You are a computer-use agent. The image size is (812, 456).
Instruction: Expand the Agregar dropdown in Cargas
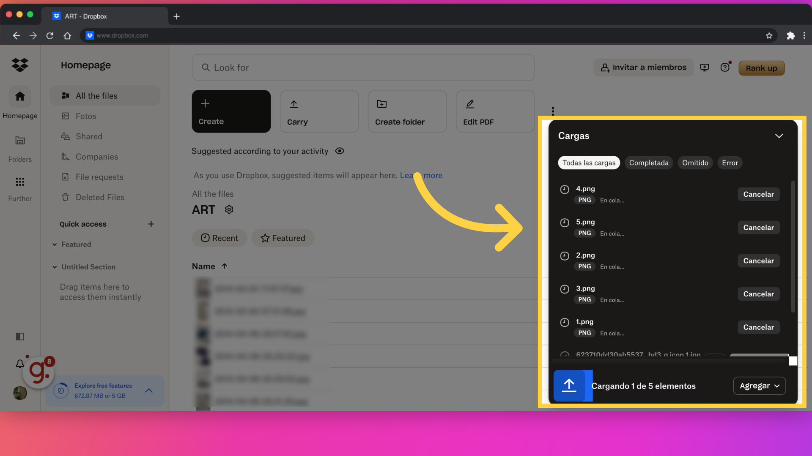pos(760,385)
